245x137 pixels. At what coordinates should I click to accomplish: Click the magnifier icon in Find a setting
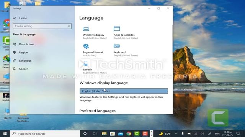(69, 26)
